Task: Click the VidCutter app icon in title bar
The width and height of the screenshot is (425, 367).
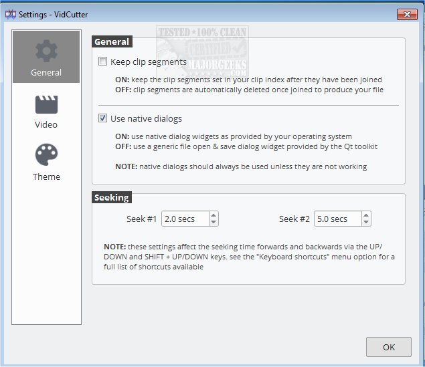Action: point(11,14)
